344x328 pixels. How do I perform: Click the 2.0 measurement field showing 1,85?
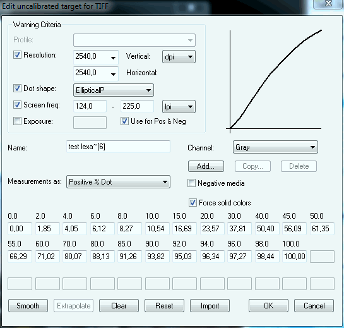pyautogui.click(x=47, y=229)
